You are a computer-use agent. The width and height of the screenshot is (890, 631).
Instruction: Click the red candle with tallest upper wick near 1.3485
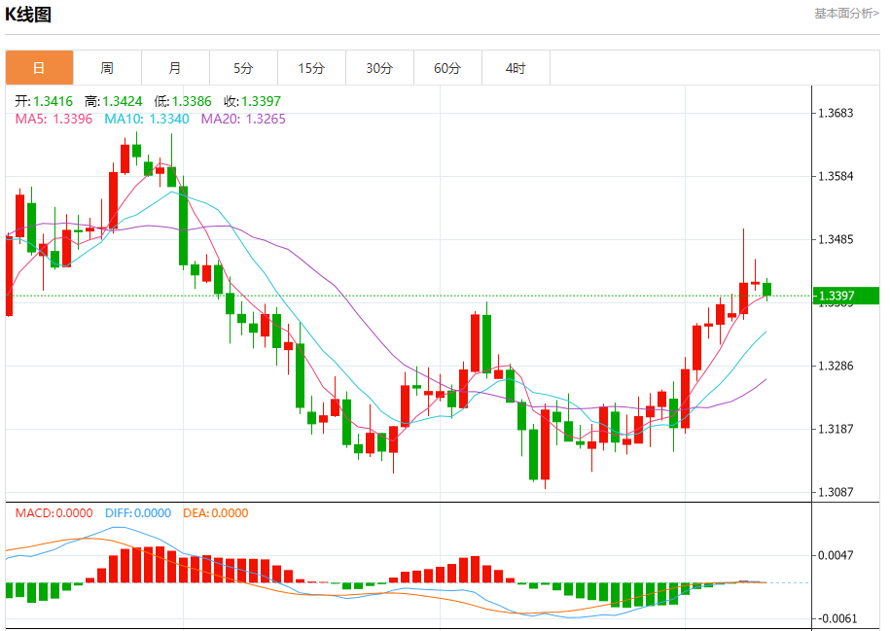(x=743, y=298)
